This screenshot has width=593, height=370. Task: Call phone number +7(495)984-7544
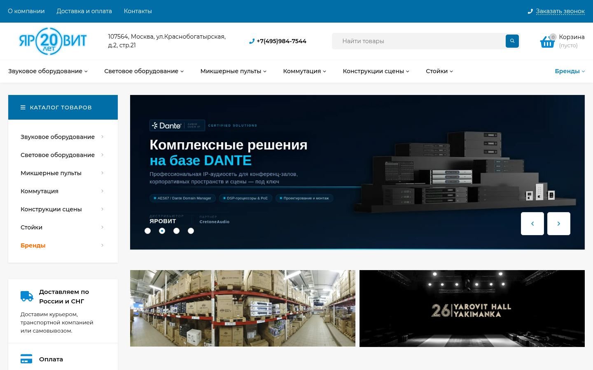tap(281, 41)
